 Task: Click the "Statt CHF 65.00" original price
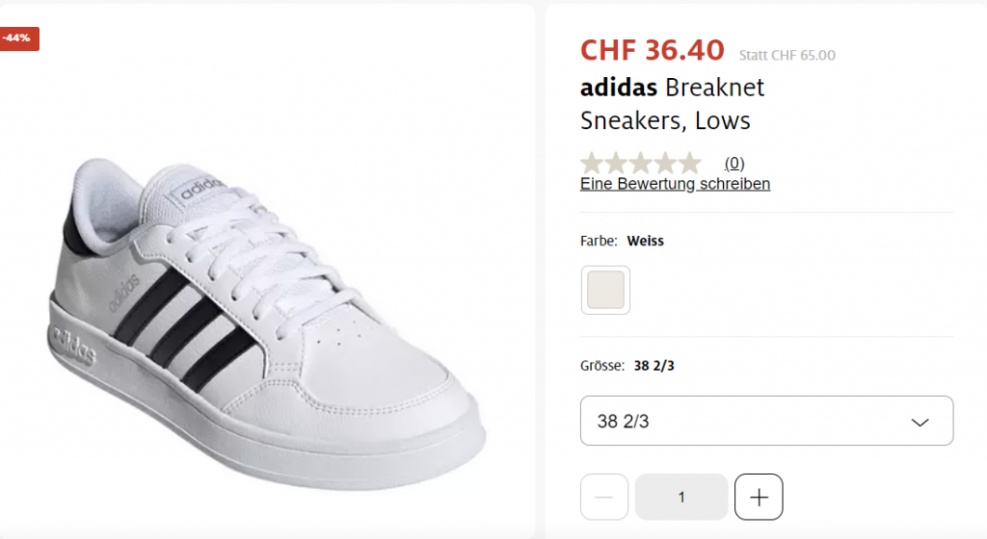(787, 56)
